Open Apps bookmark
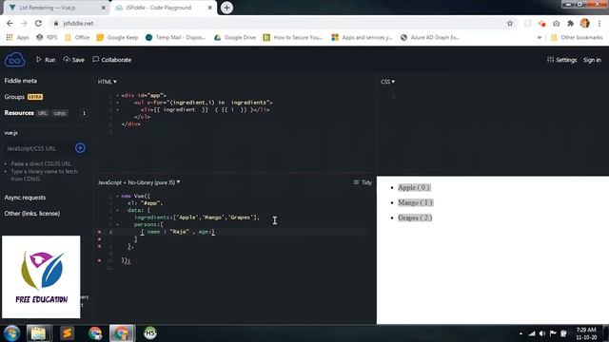This screenshot has height=342, width=609. 18,38
